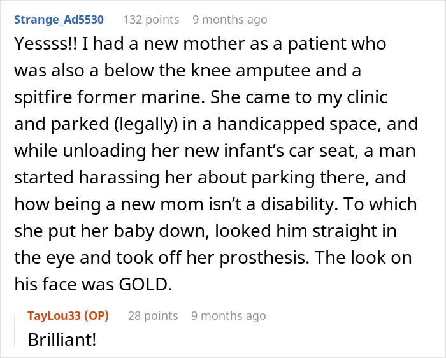This screenshot has width=446, height=358.
Task: Collapse reply thread using vertical line
Action: tap(15, 331)
